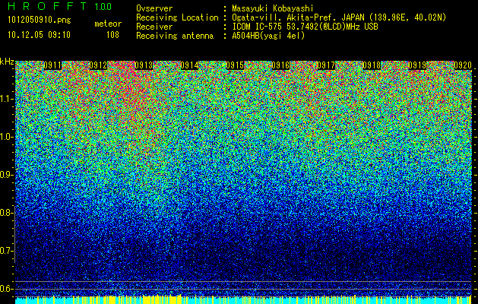
Task: Click the 1.0 frequency axis label
Action: (x=7, y=137)
